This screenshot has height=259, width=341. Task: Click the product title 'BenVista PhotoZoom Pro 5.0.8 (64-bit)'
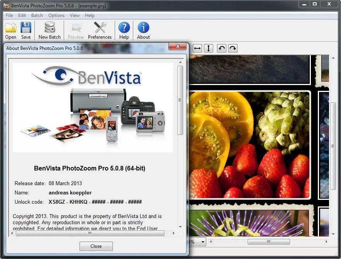pos(90,168)
